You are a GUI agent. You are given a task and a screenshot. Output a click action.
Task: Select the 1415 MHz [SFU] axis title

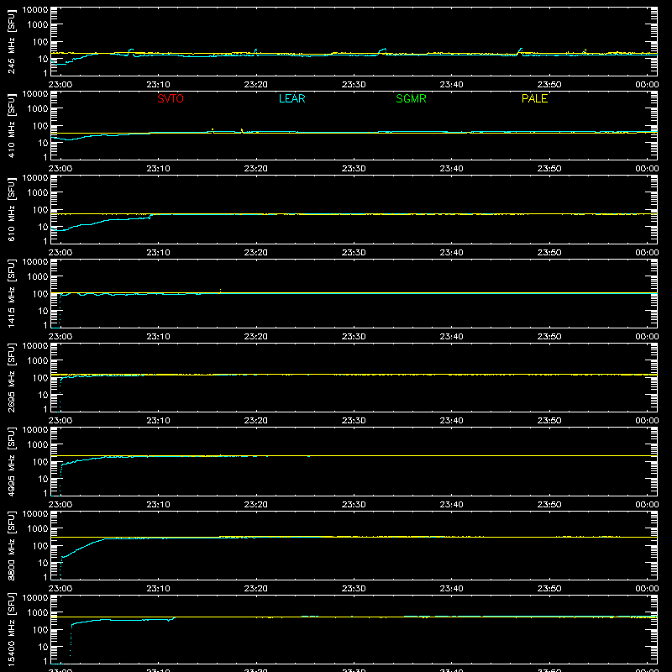[x=11, y=293]
